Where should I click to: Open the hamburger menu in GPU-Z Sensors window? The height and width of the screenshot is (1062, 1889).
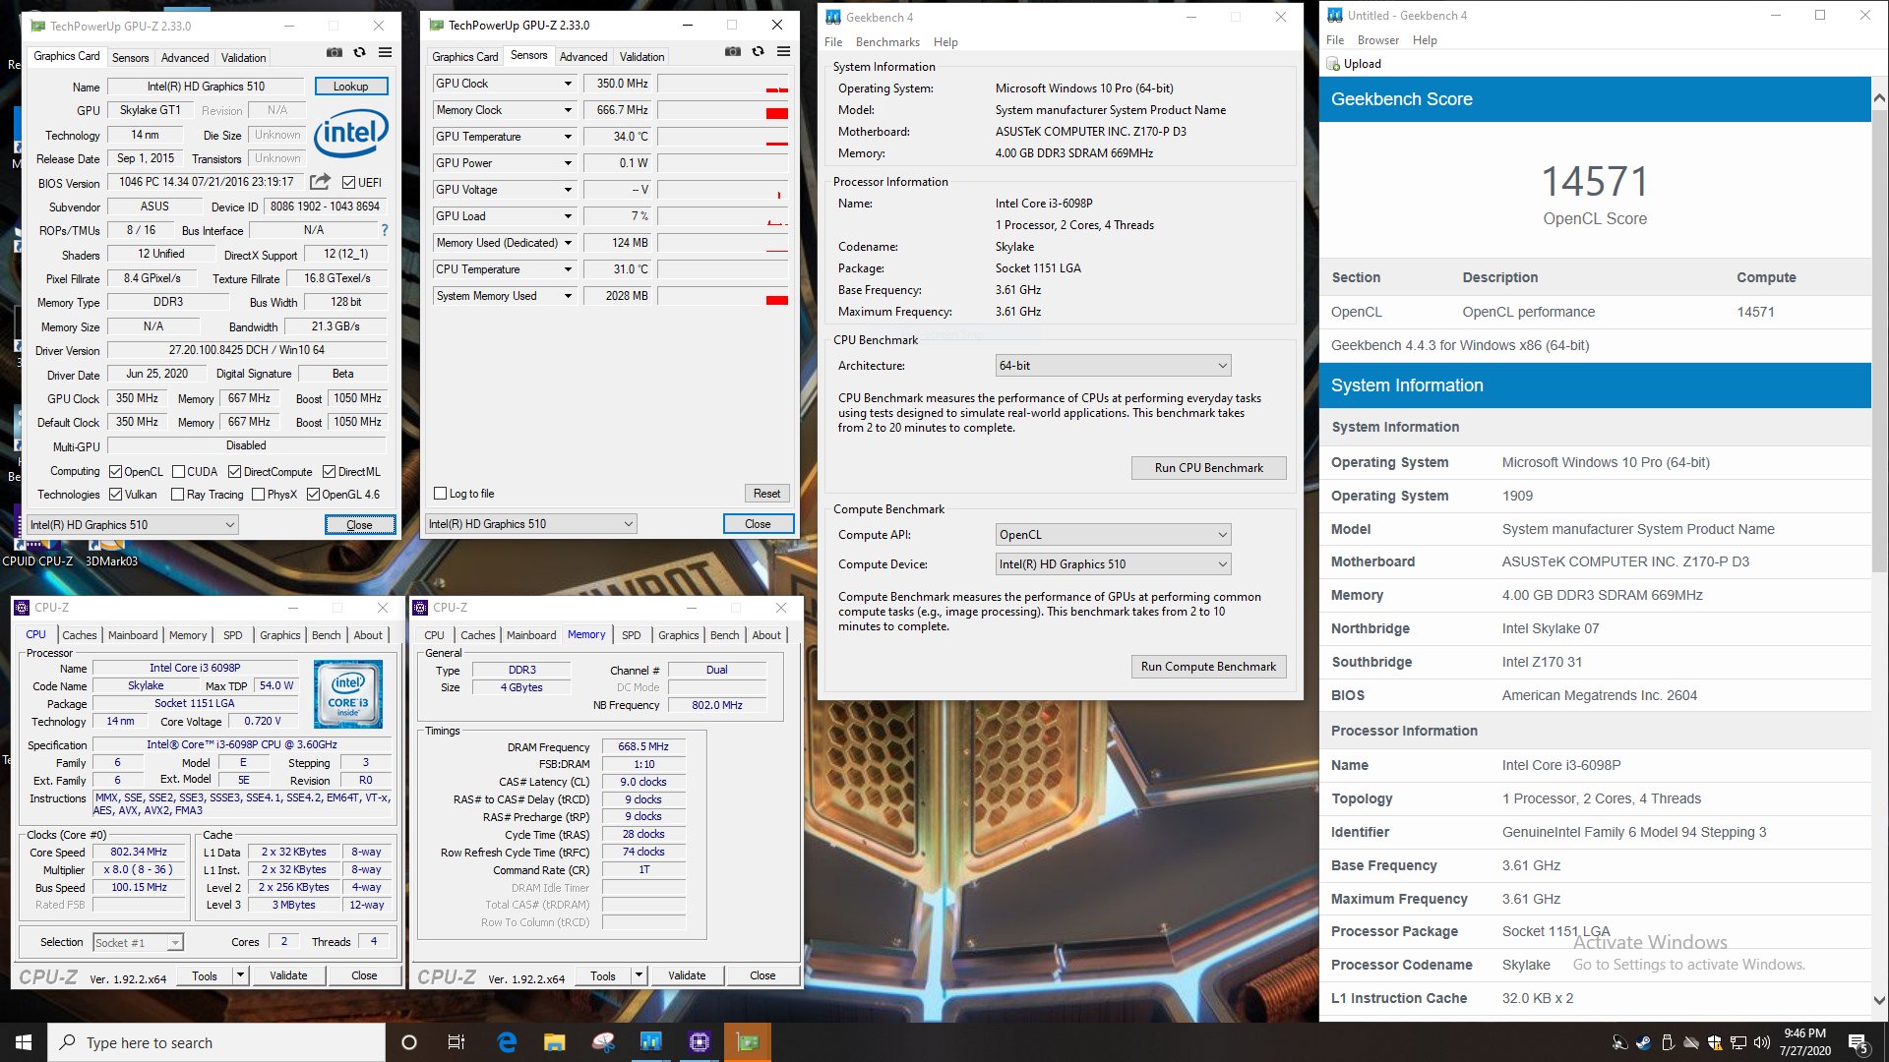coord(784,51)
